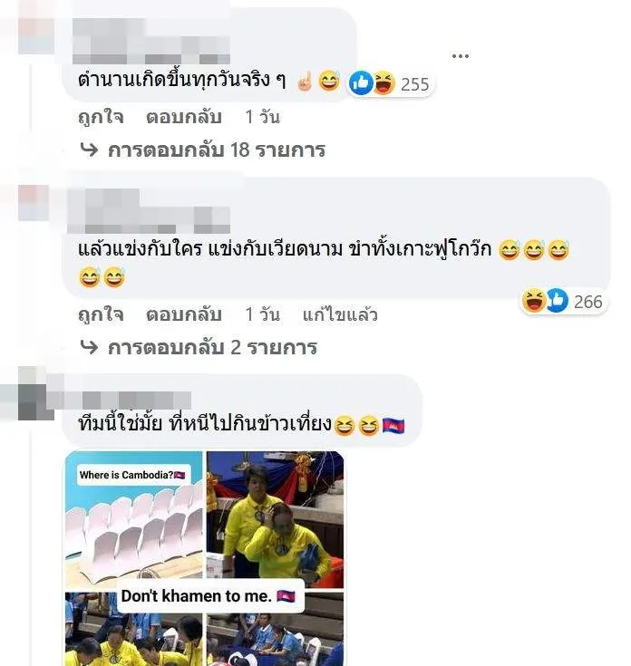Open the image of people in yellow shirts
Screen dimensions: 631x666
click(x=275, y=519)
